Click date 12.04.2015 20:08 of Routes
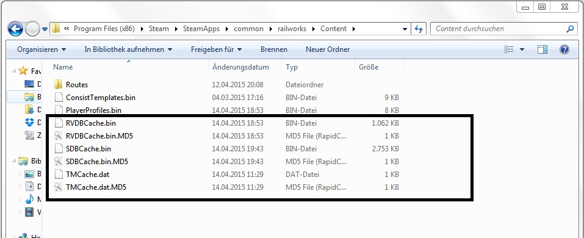Screen dimensions: 584x238 click(x=237, y=85)
